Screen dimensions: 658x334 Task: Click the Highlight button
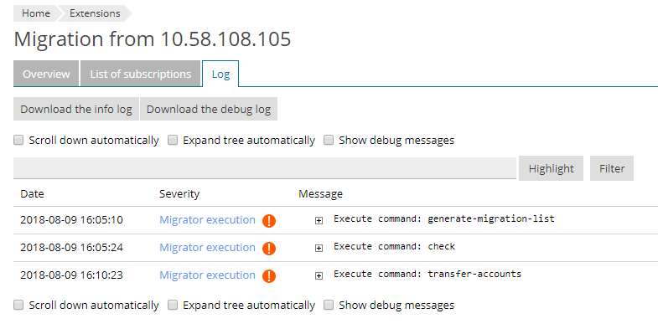[x=551, y=168]
